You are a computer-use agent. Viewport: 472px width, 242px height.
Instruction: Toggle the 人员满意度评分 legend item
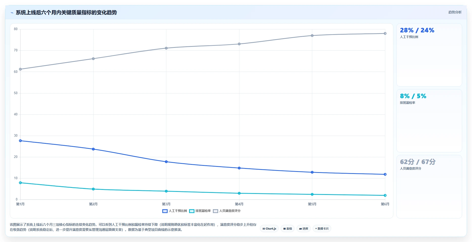(227, 211)
